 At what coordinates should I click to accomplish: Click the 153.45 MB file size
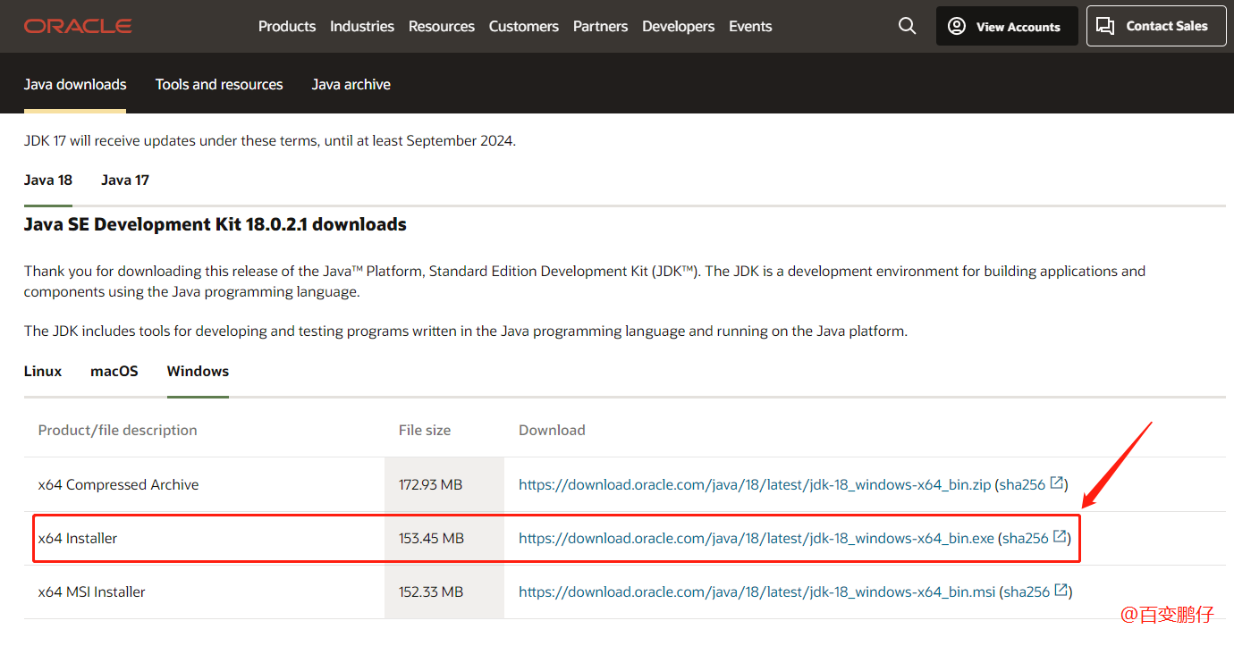431,539
